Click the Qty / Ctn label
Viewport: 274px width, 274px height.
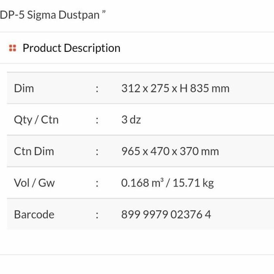pyautogui.click(x=36, y=120)
